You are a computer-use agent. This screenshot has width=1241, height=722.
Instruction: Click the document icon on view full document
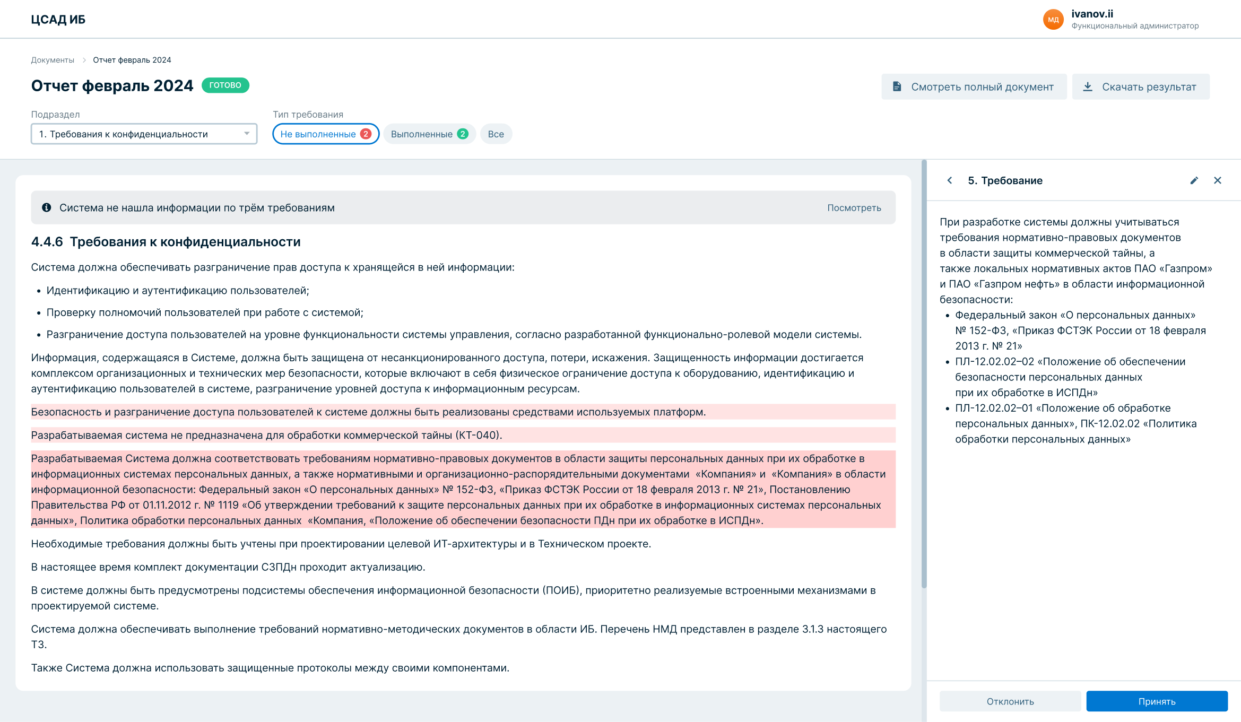point(897,86)
